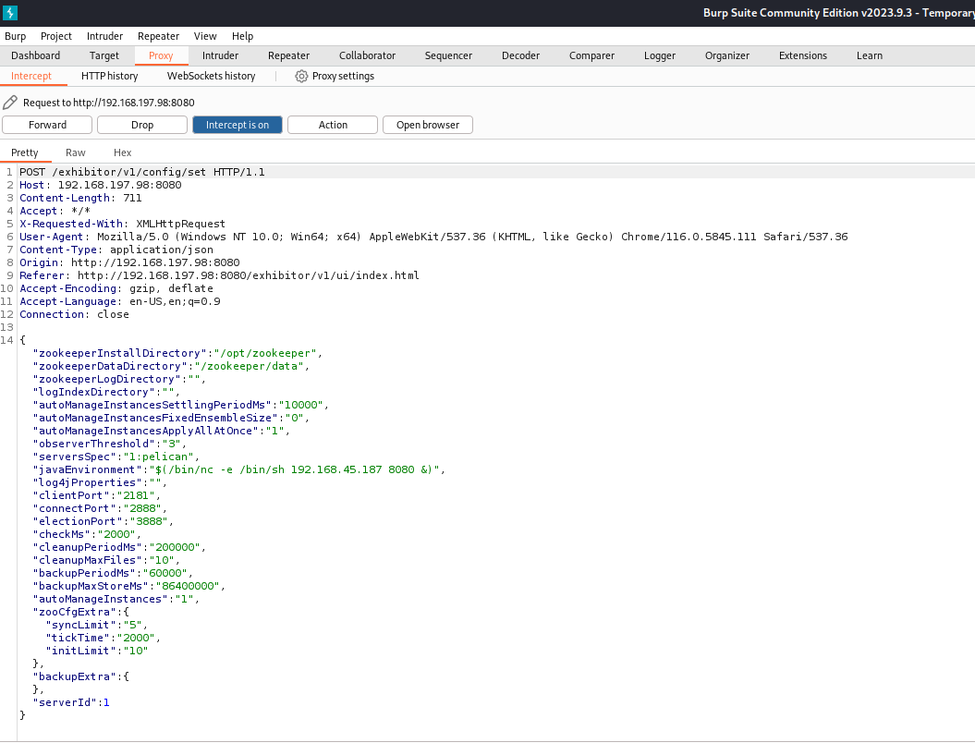The width and height of the screenshot is (975, 743).
Task: Click the Content-Type application/json line
Action: [x=116, y=250]
